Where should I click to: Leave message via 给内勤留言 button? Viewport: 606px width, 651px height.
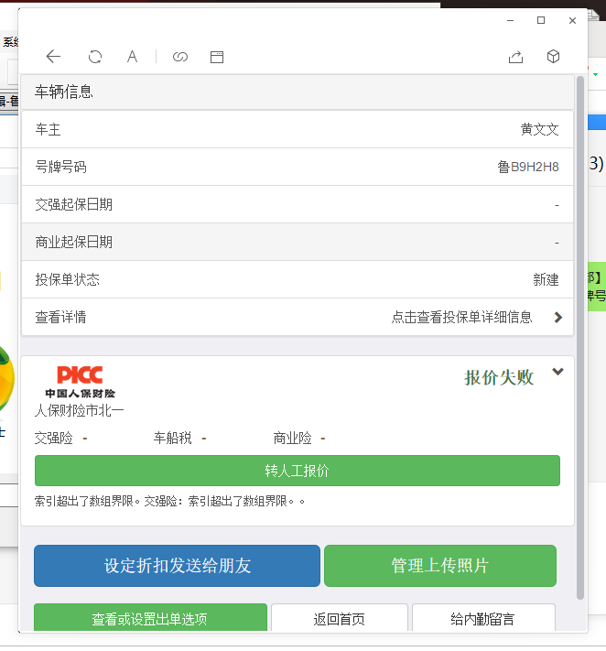(483, 618)
